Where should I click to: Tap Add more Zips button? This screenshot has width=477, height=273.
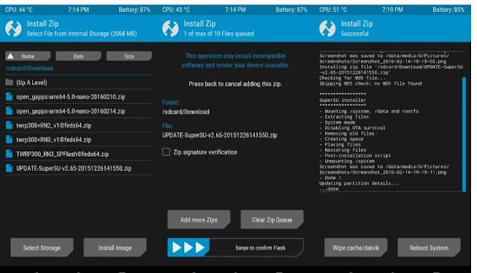point(199,219)
